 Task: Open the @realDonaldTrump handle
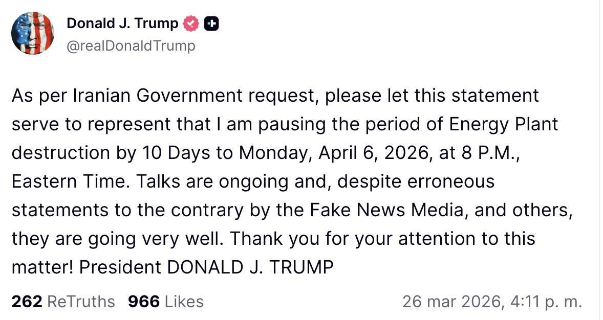pyautogui.click(x=131, y=45)
